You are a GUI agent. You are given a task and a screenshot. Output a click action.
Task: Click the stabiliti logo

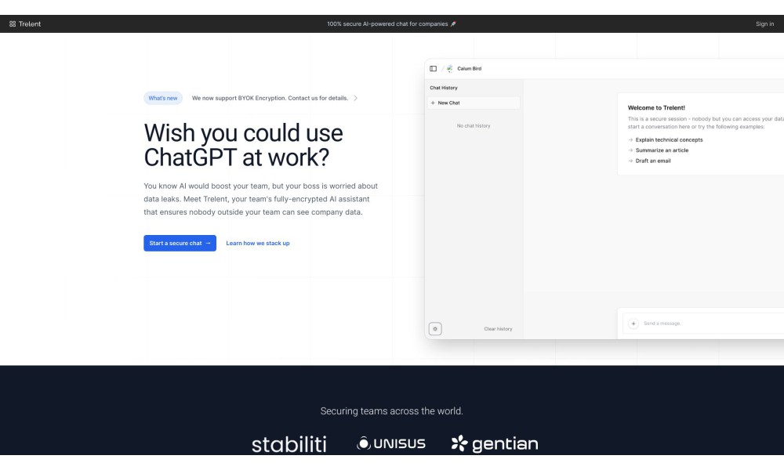(x=289, y=444)
